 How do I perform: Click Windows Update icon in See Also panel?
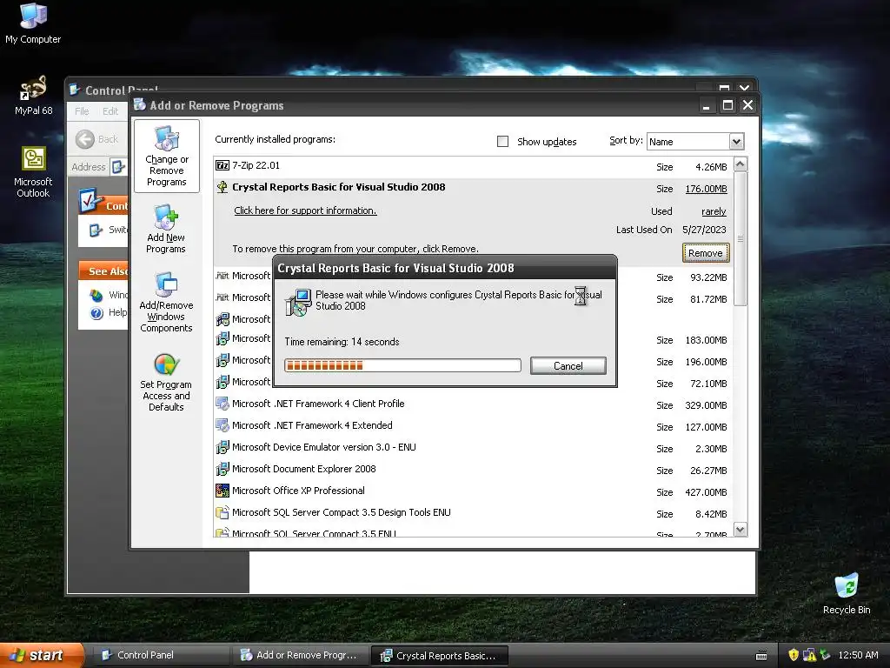pos(97,296)
